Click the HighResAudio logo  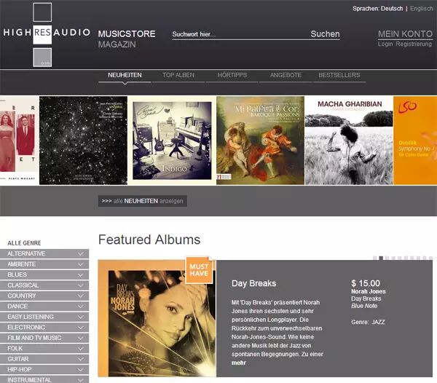47,34
